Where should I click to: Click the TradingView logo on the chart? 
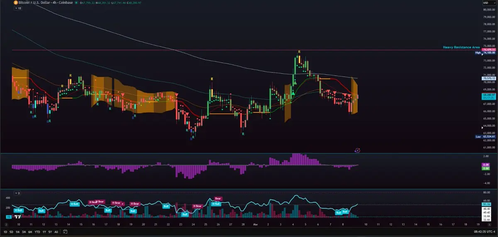pos(18,217)
